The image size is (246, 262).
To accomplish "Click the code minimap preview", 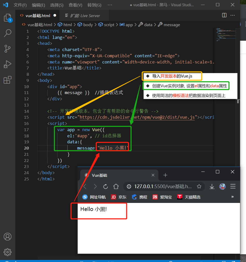I will tap(225, 35).
